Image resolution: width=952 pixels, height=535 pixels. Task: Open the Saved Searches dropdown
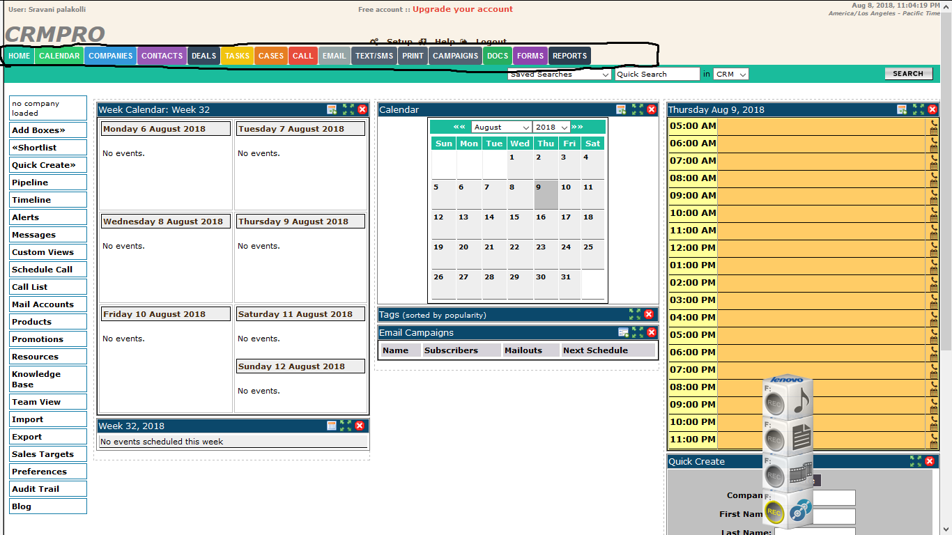coord(560,74)
